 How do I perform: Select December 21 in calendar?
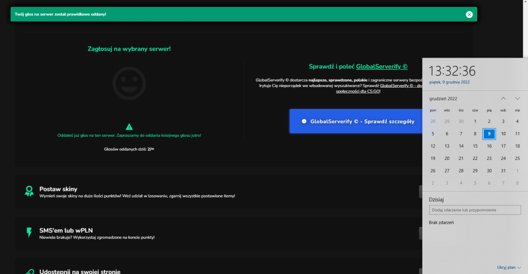coord(461,158)
